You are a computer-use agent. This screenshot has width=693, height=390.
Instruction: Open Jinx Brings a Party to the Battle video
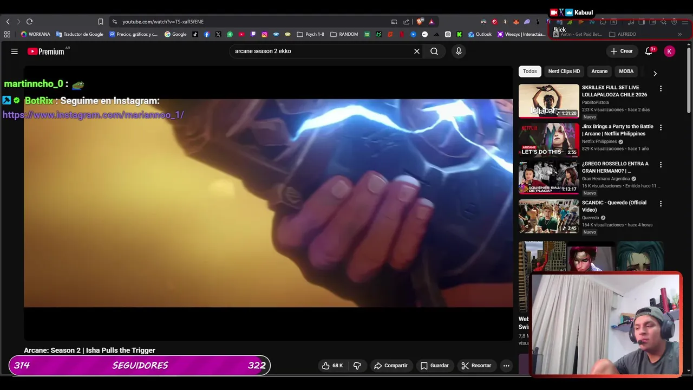coord(549,140)
